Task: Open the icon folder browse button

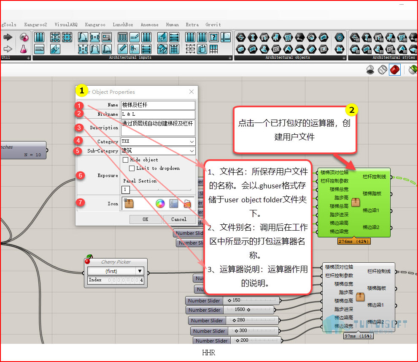Action: 187,204
